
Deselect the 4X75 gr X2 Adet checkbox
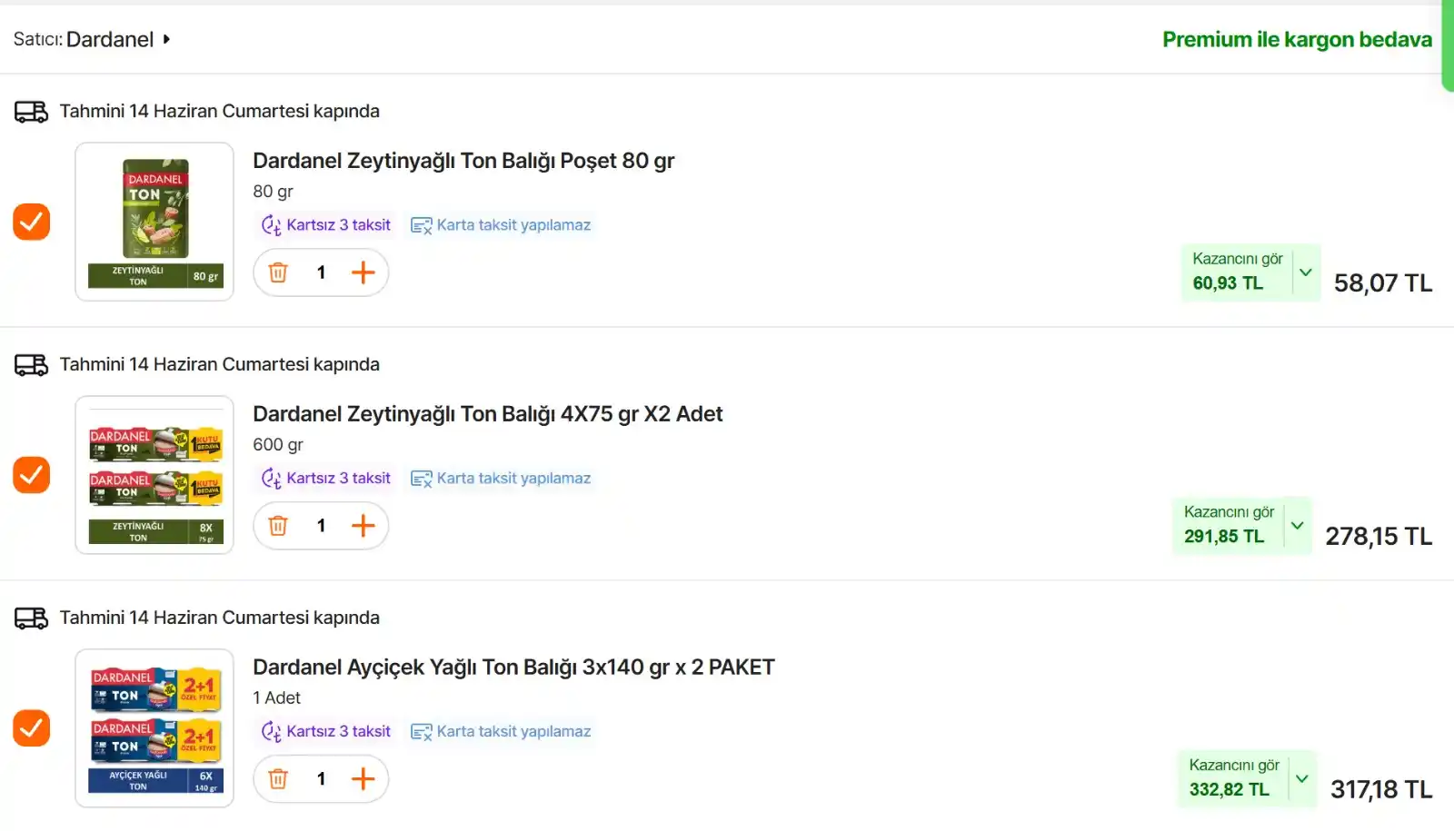(31, 475)
